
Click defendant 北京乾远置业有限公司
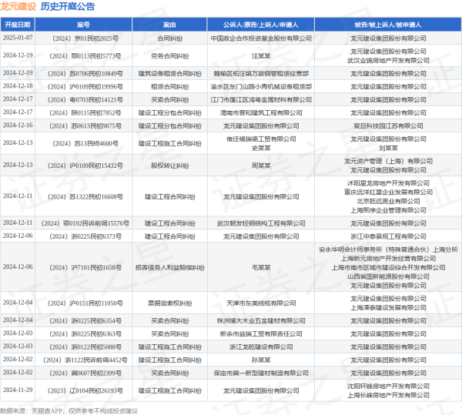(388, 202)
